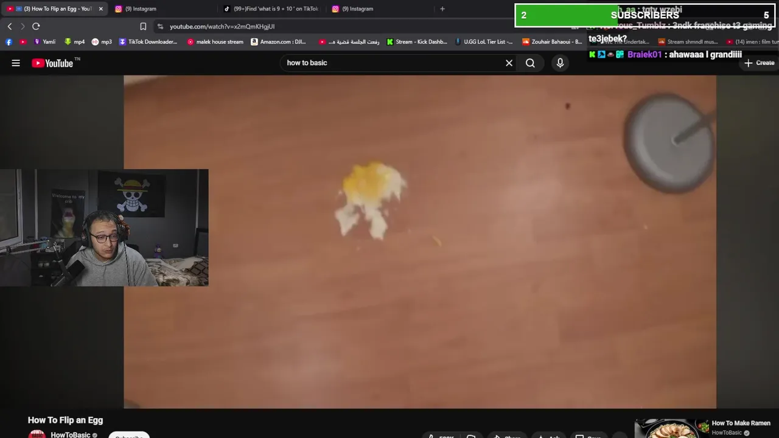Click the YouTube search magnifier button
779x438 pixels.
[530, 63]
